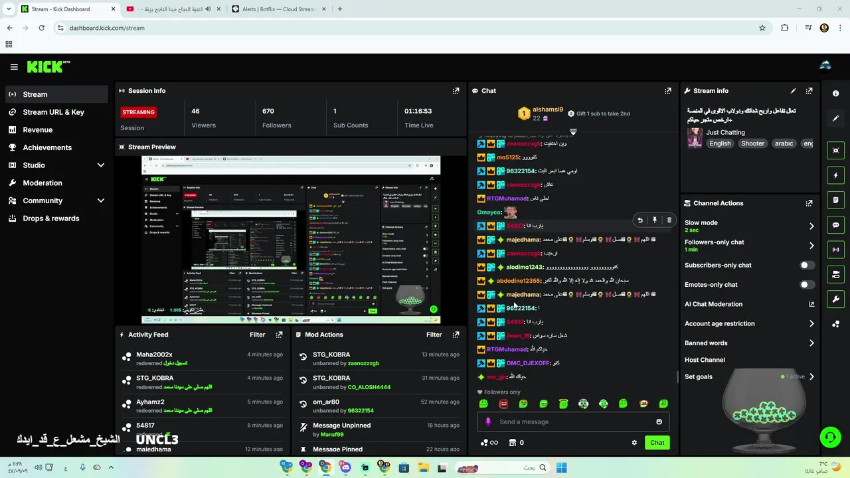The height and width of the screenshot is (478, 850).
Task: Click the Shooter stream tag
Action: pos(753,143)
